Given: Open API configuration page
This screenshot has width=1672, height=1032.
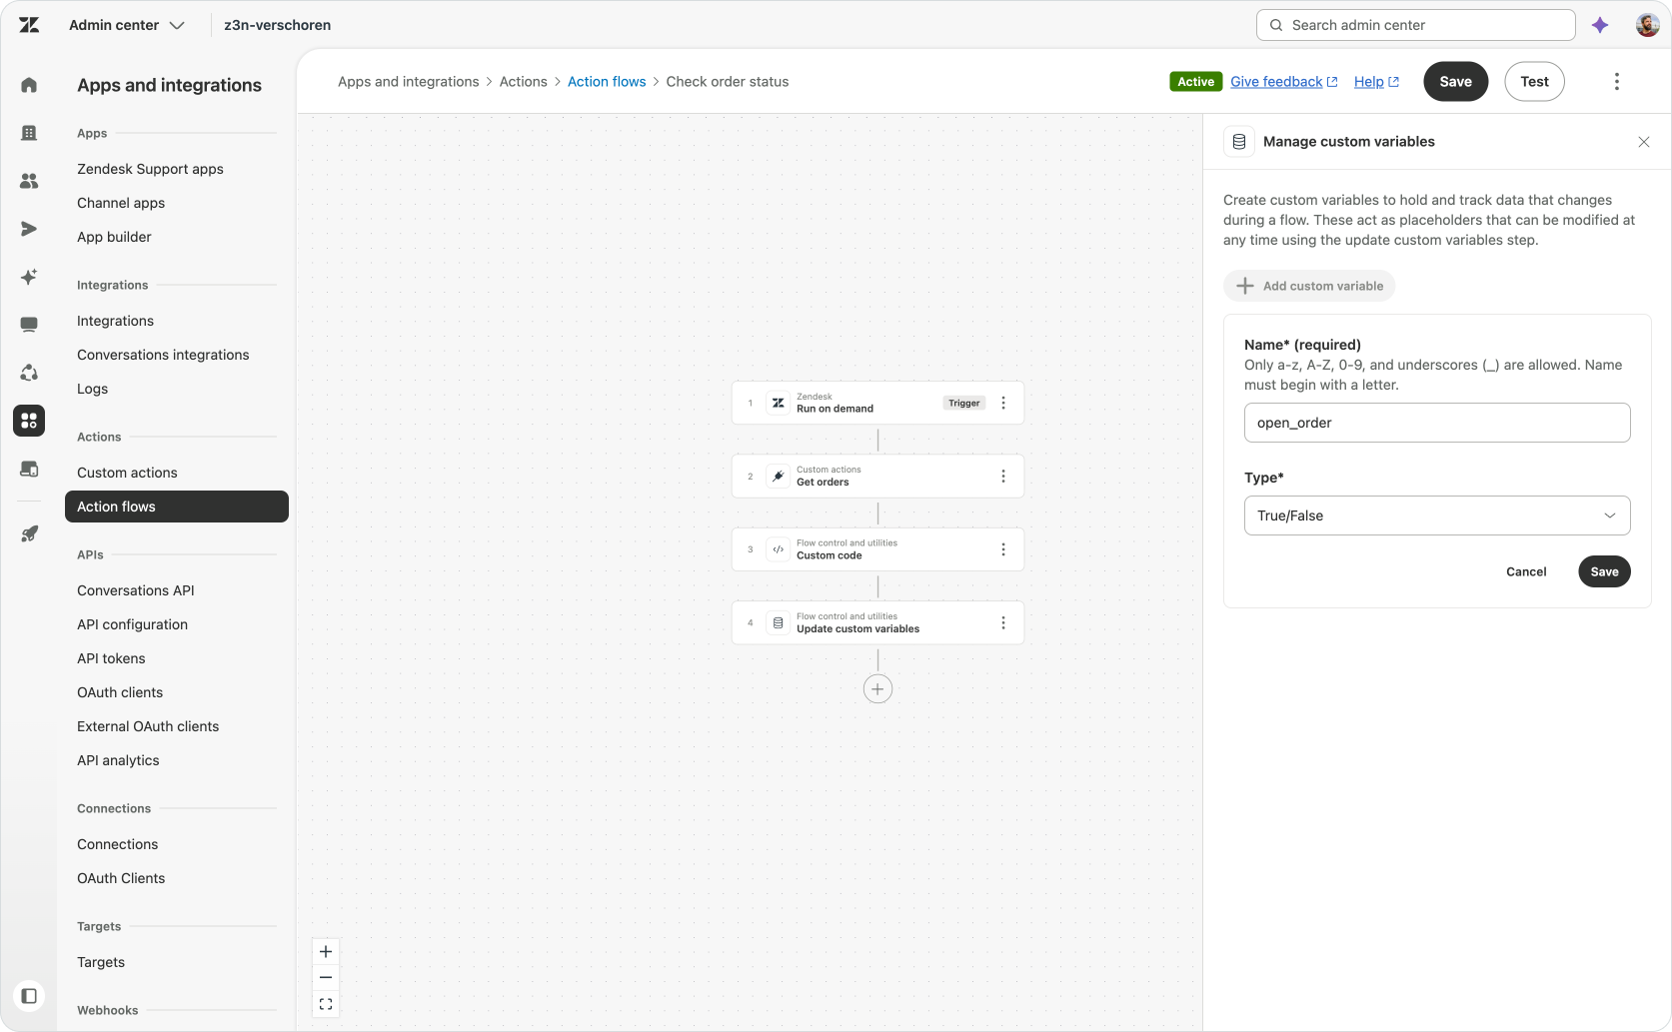Looking at the screenshot, I should pos(133,624).
